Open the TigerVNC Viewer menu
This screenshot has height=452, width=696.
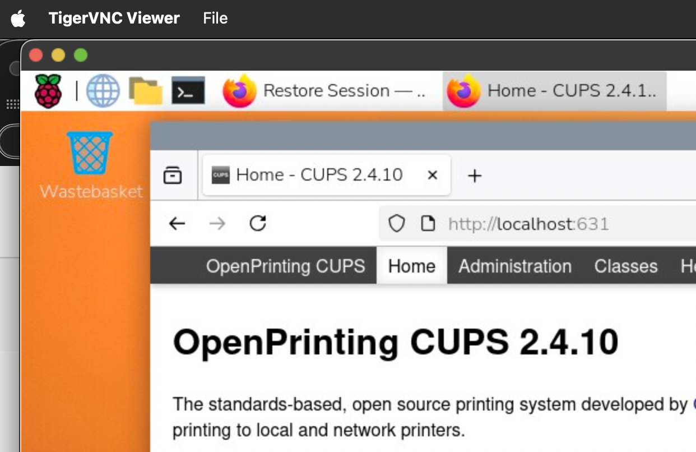tap(114, 19)
